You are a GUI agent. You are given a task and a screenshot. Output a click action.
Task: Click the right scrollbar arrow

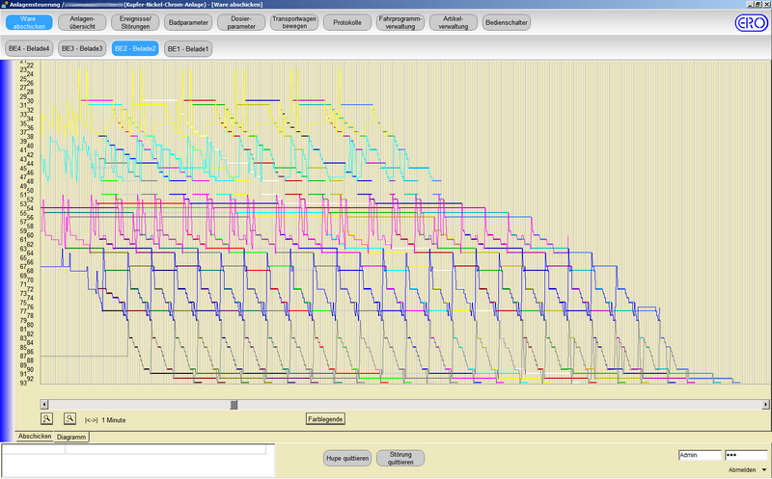765,404
